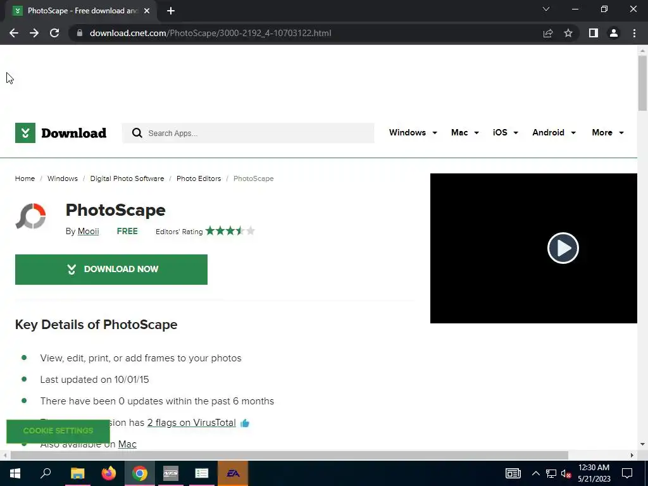
Task: Click the network tray icon
Action: point(551,473)
